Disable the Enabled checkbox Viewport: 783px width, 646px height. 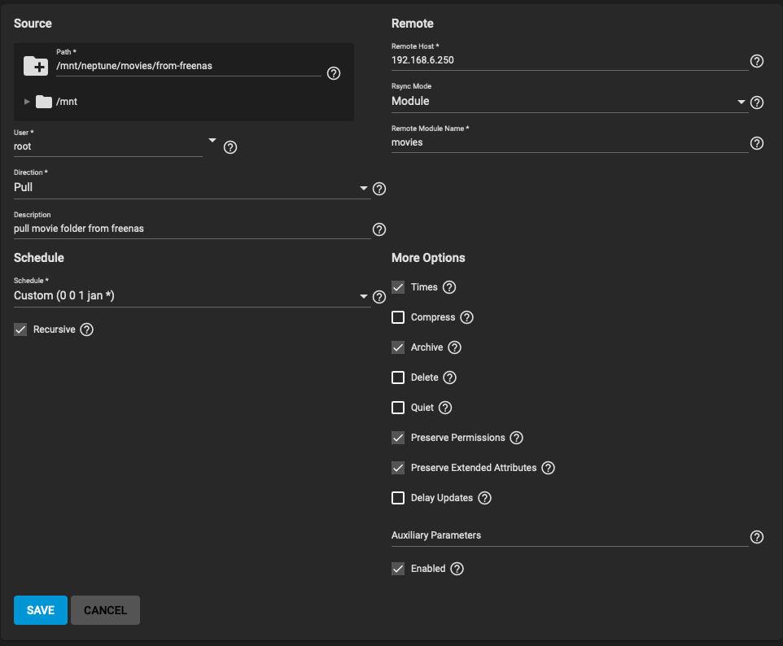coord(398,569)
